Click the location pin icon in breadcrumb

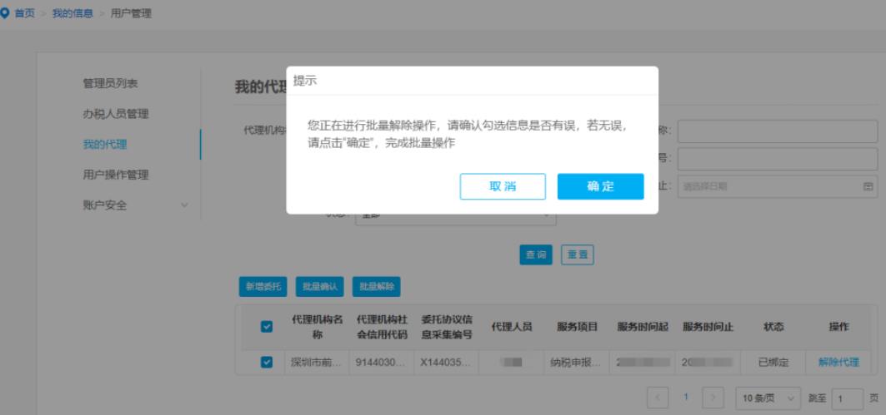[8, 13]
